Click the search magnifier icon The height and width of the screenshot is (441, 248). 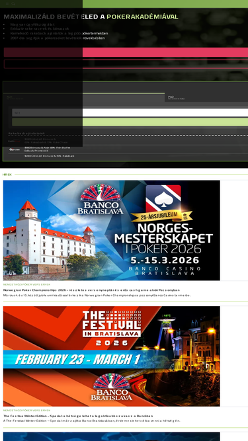tap(13, 4)
